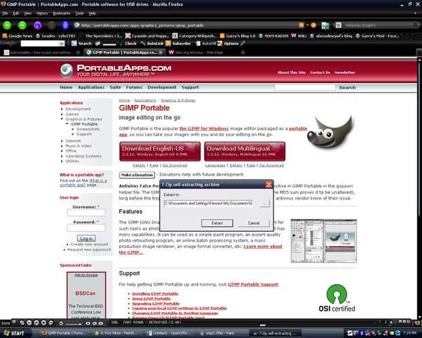Click the Extract to path field

pos(208,203)
